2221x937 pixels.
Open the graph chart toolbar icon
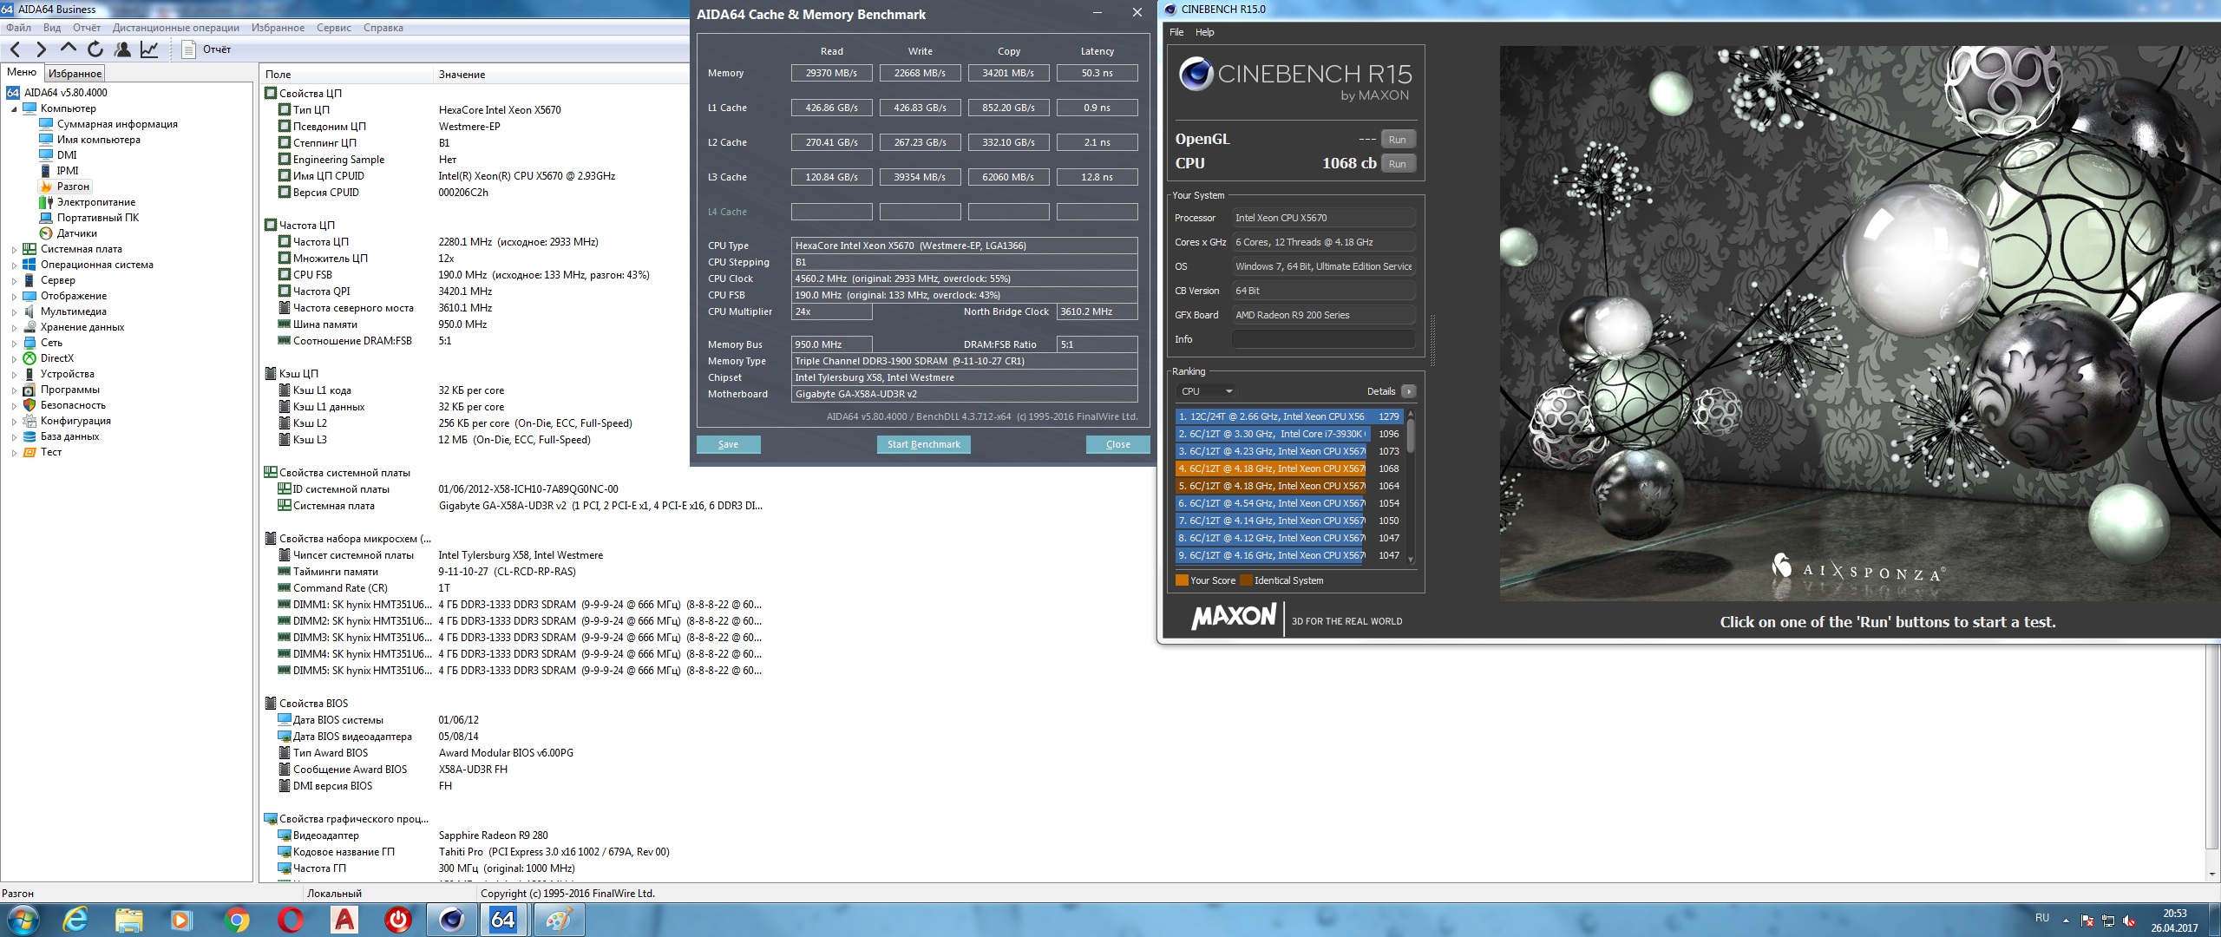pos(149,49)
